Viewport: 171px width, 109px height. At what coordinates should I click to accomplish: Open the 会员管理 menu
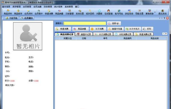pyautogui.click(x=27, y=7)
